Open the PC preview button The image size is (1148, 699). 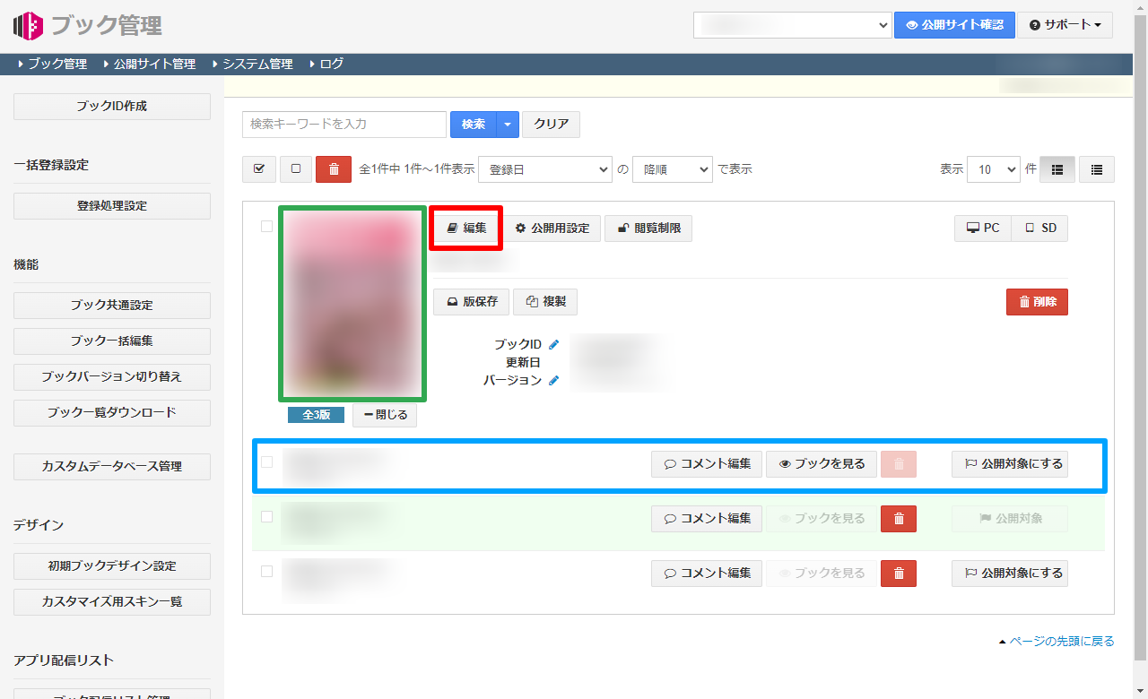pyautogui.click(x=983, y=229)
